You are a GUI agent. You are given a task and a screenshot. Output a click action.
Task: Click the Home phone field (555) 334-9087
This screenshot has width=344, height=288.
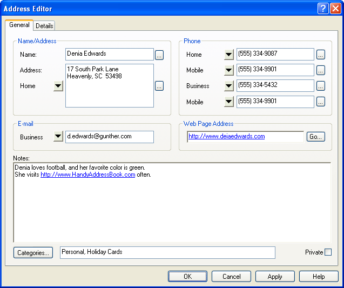point(275,54)
